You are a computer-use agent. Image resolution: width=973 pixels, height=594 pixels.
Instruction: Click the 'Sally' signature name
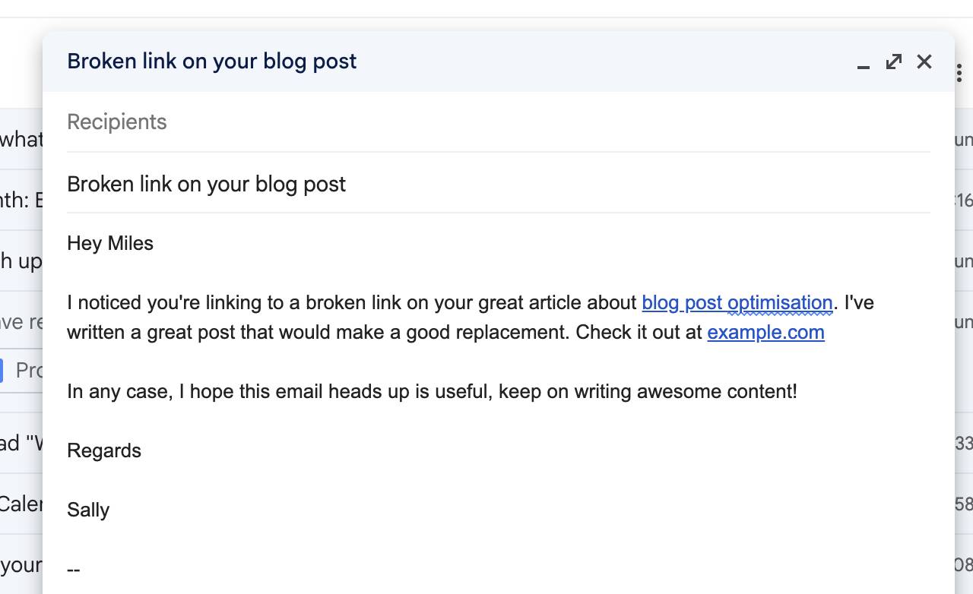pos(88,510)
